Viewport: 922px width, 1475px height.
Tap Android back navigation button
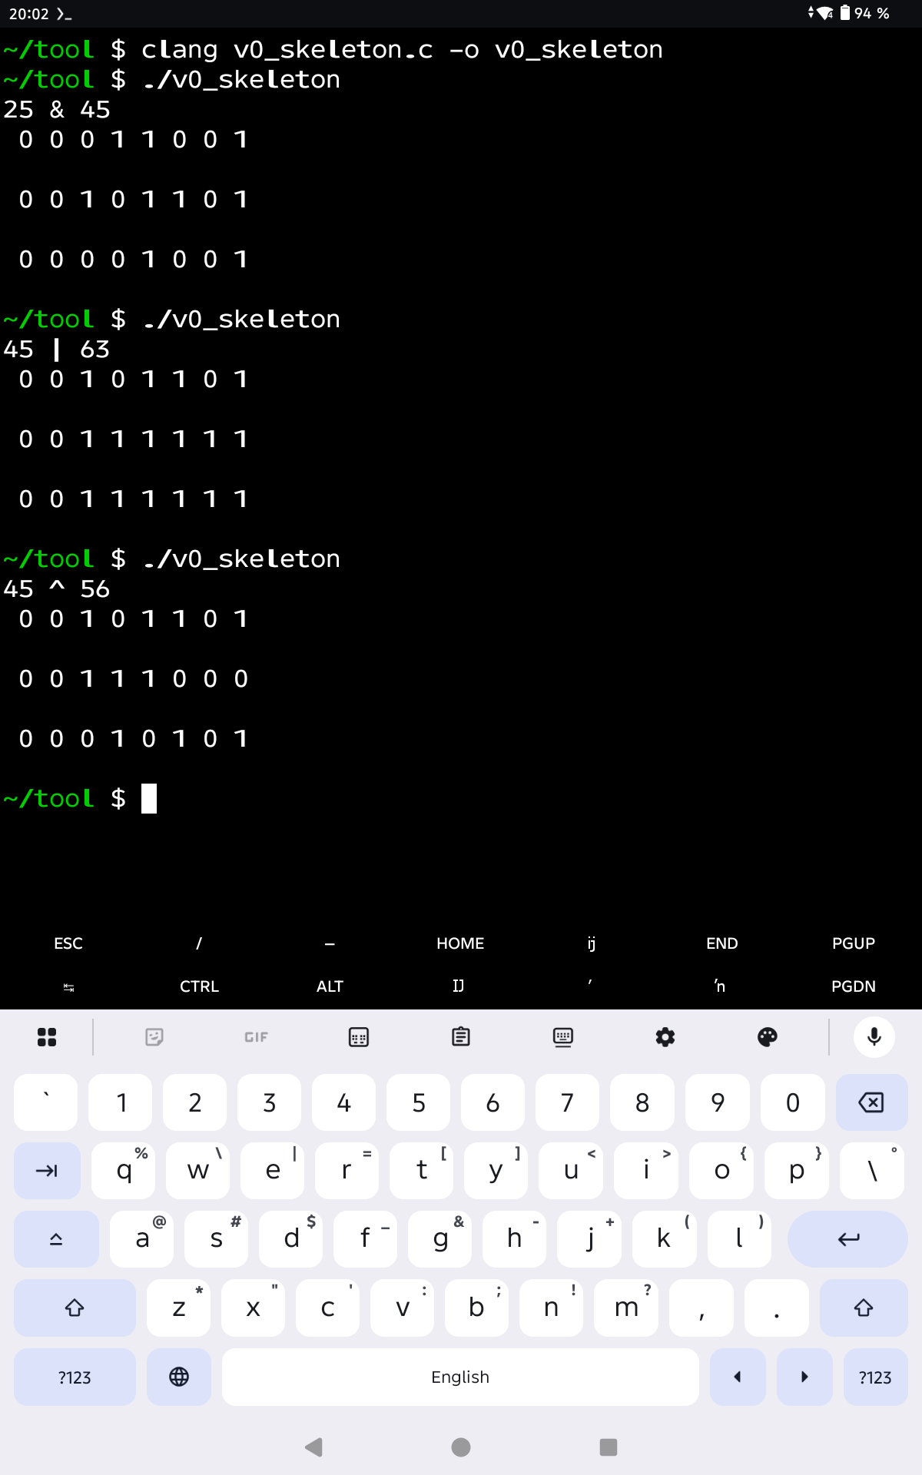click(313, 1447)
